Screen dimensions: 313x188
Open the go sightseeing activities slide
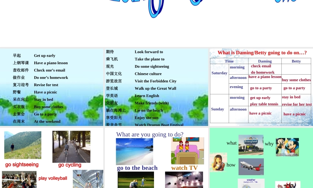(x=52, y=158)
